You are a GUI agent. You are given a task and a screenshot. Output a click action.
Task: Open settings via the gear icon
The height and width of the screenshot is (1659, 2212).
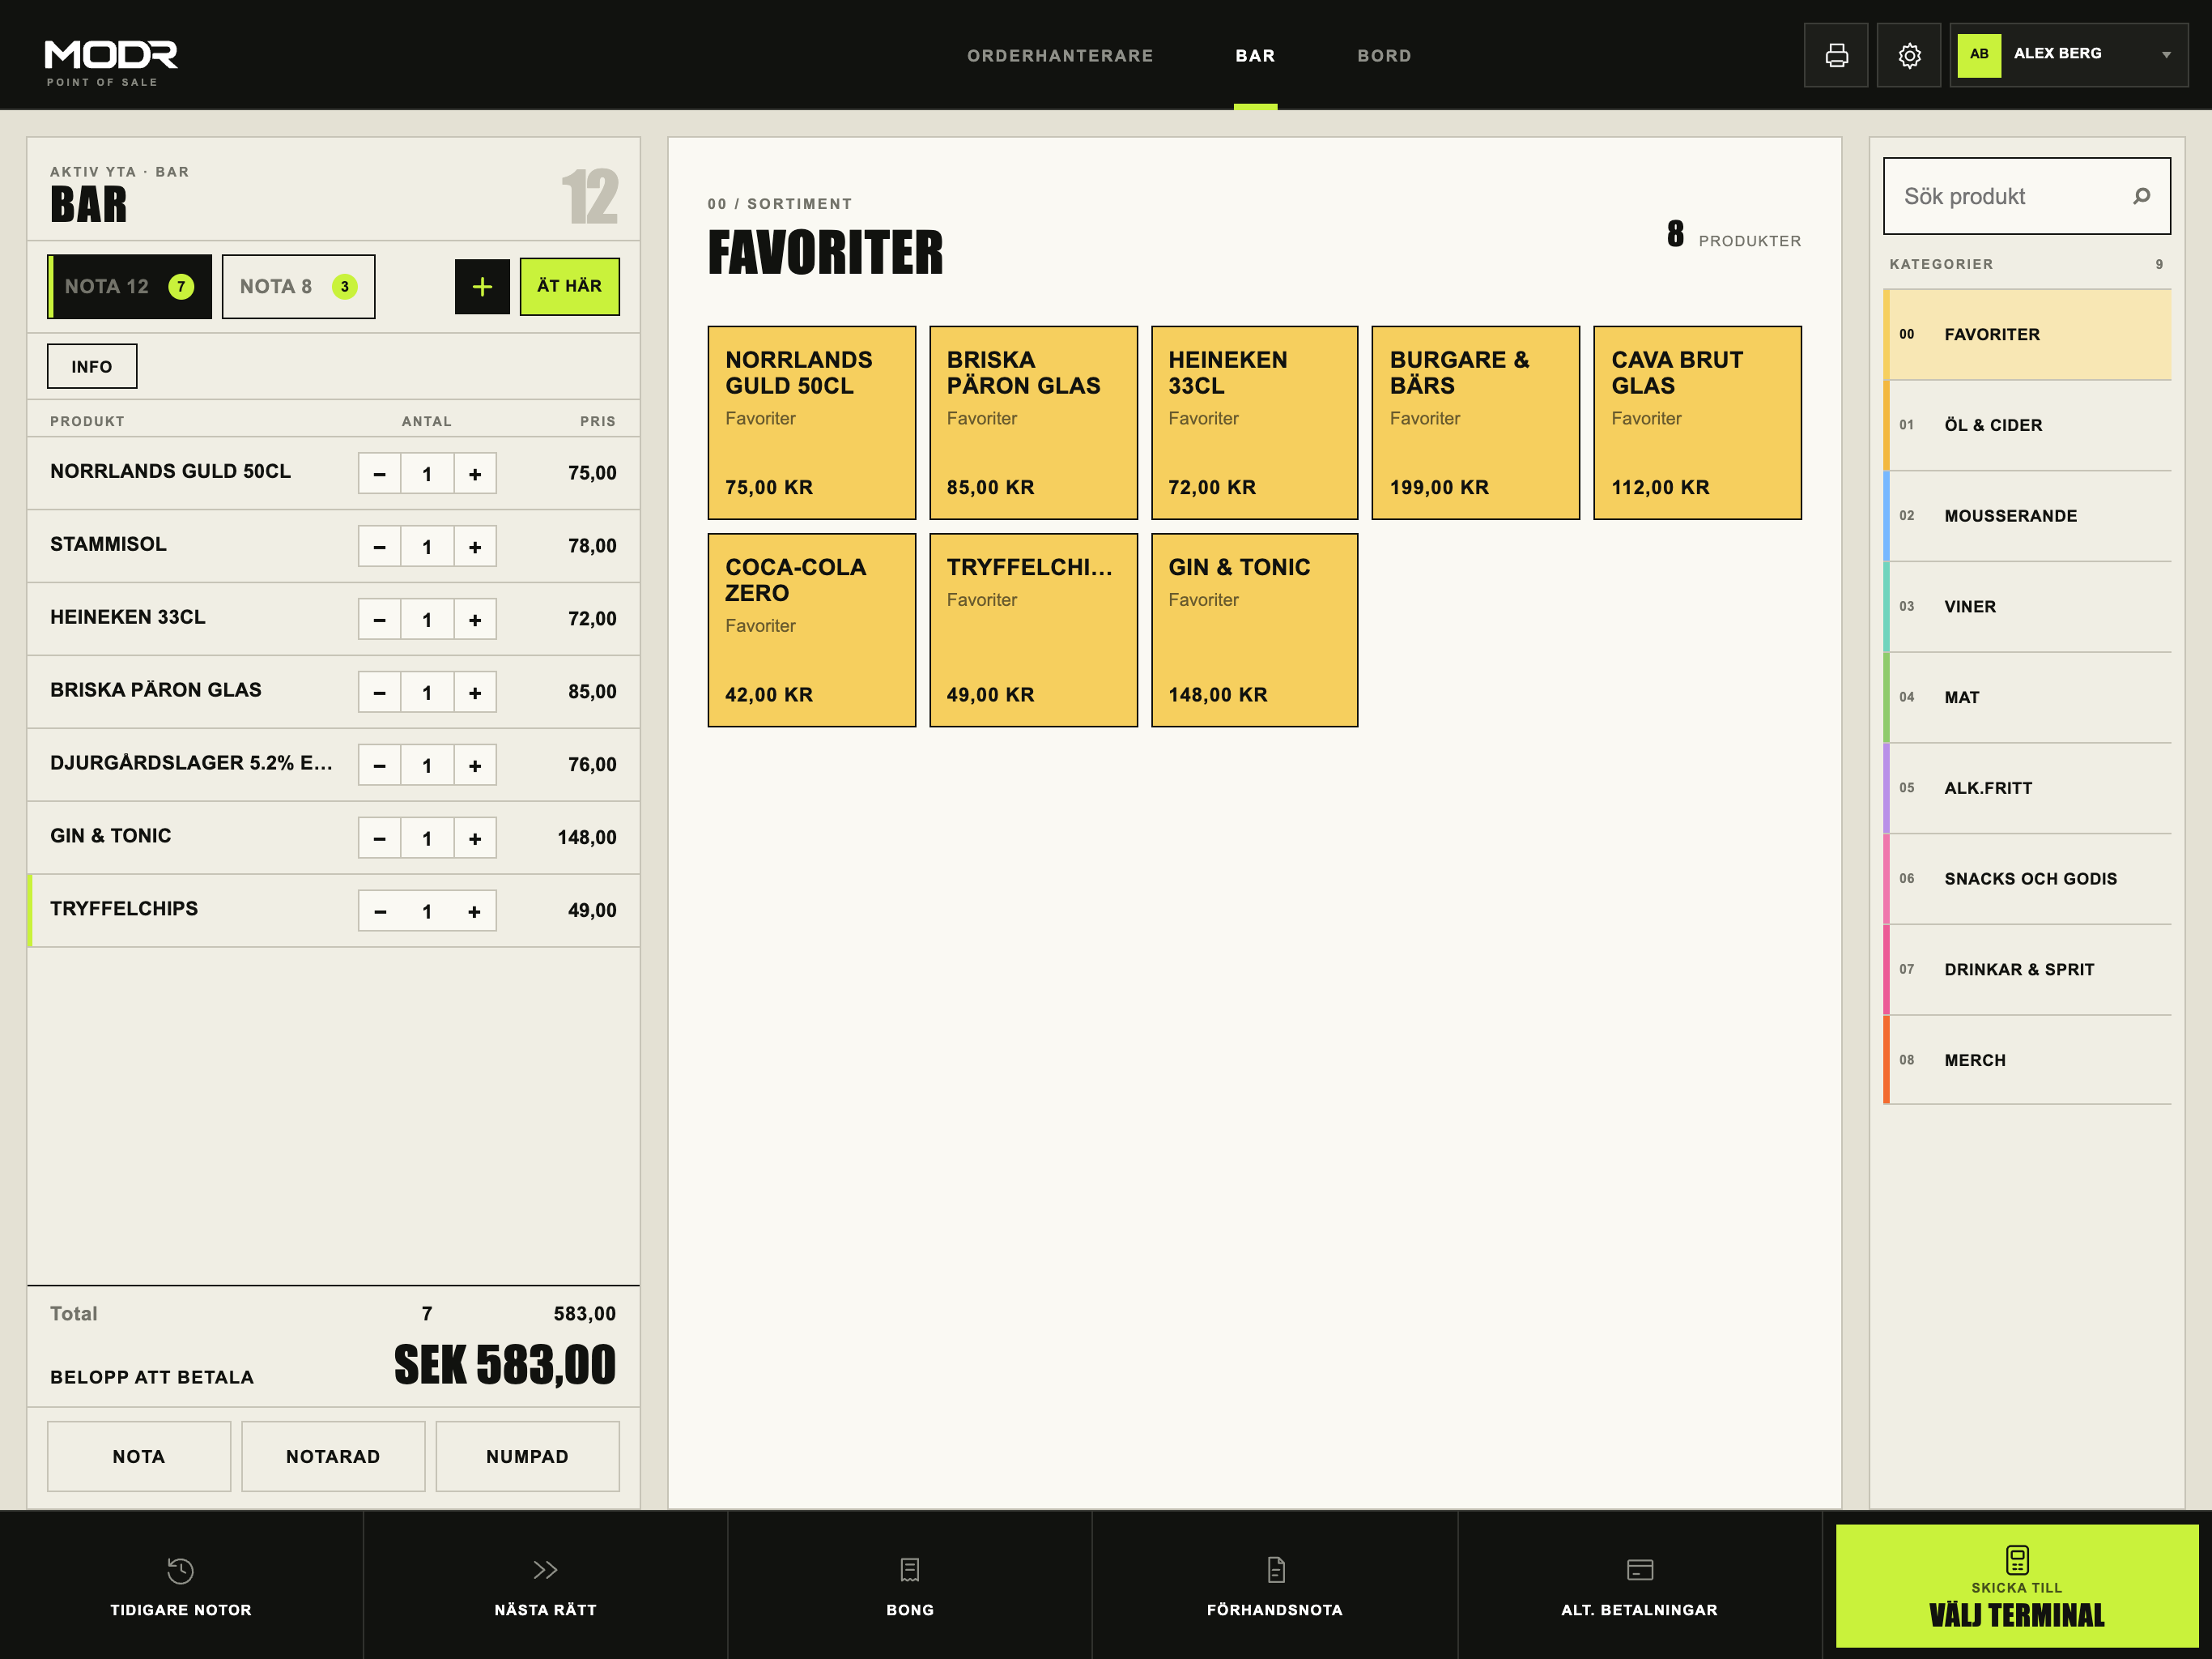tap(1908, 55)
